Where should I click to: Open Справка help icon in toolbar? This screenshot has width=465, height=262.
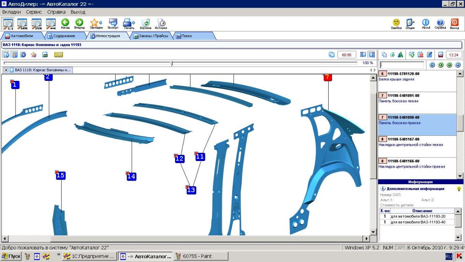pyautogui.click(x=440, y=24)
